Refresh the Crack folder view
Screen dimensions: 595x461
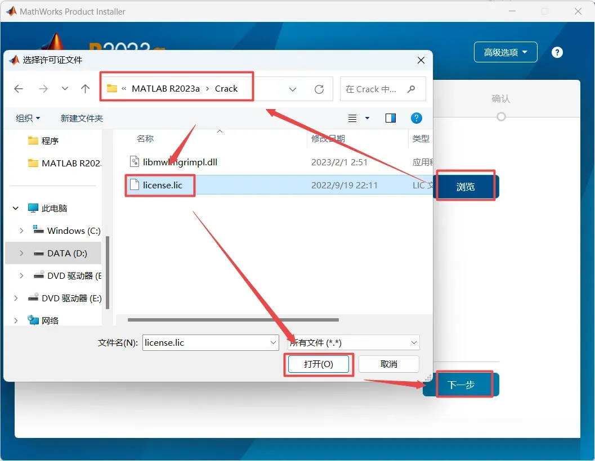tap(319, 89)
